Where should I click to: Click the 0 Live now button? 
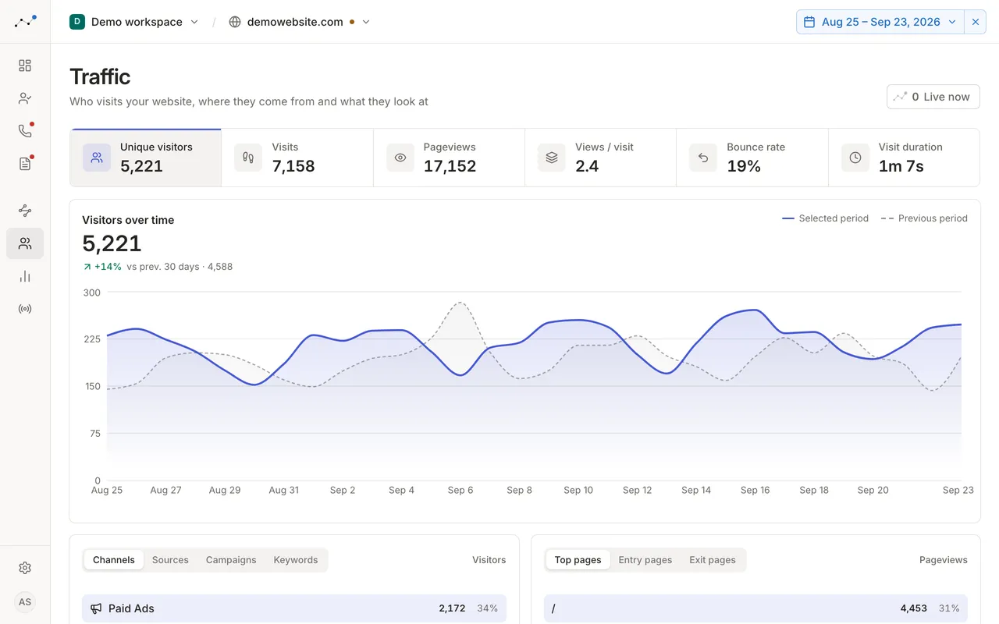click(933, 97)
